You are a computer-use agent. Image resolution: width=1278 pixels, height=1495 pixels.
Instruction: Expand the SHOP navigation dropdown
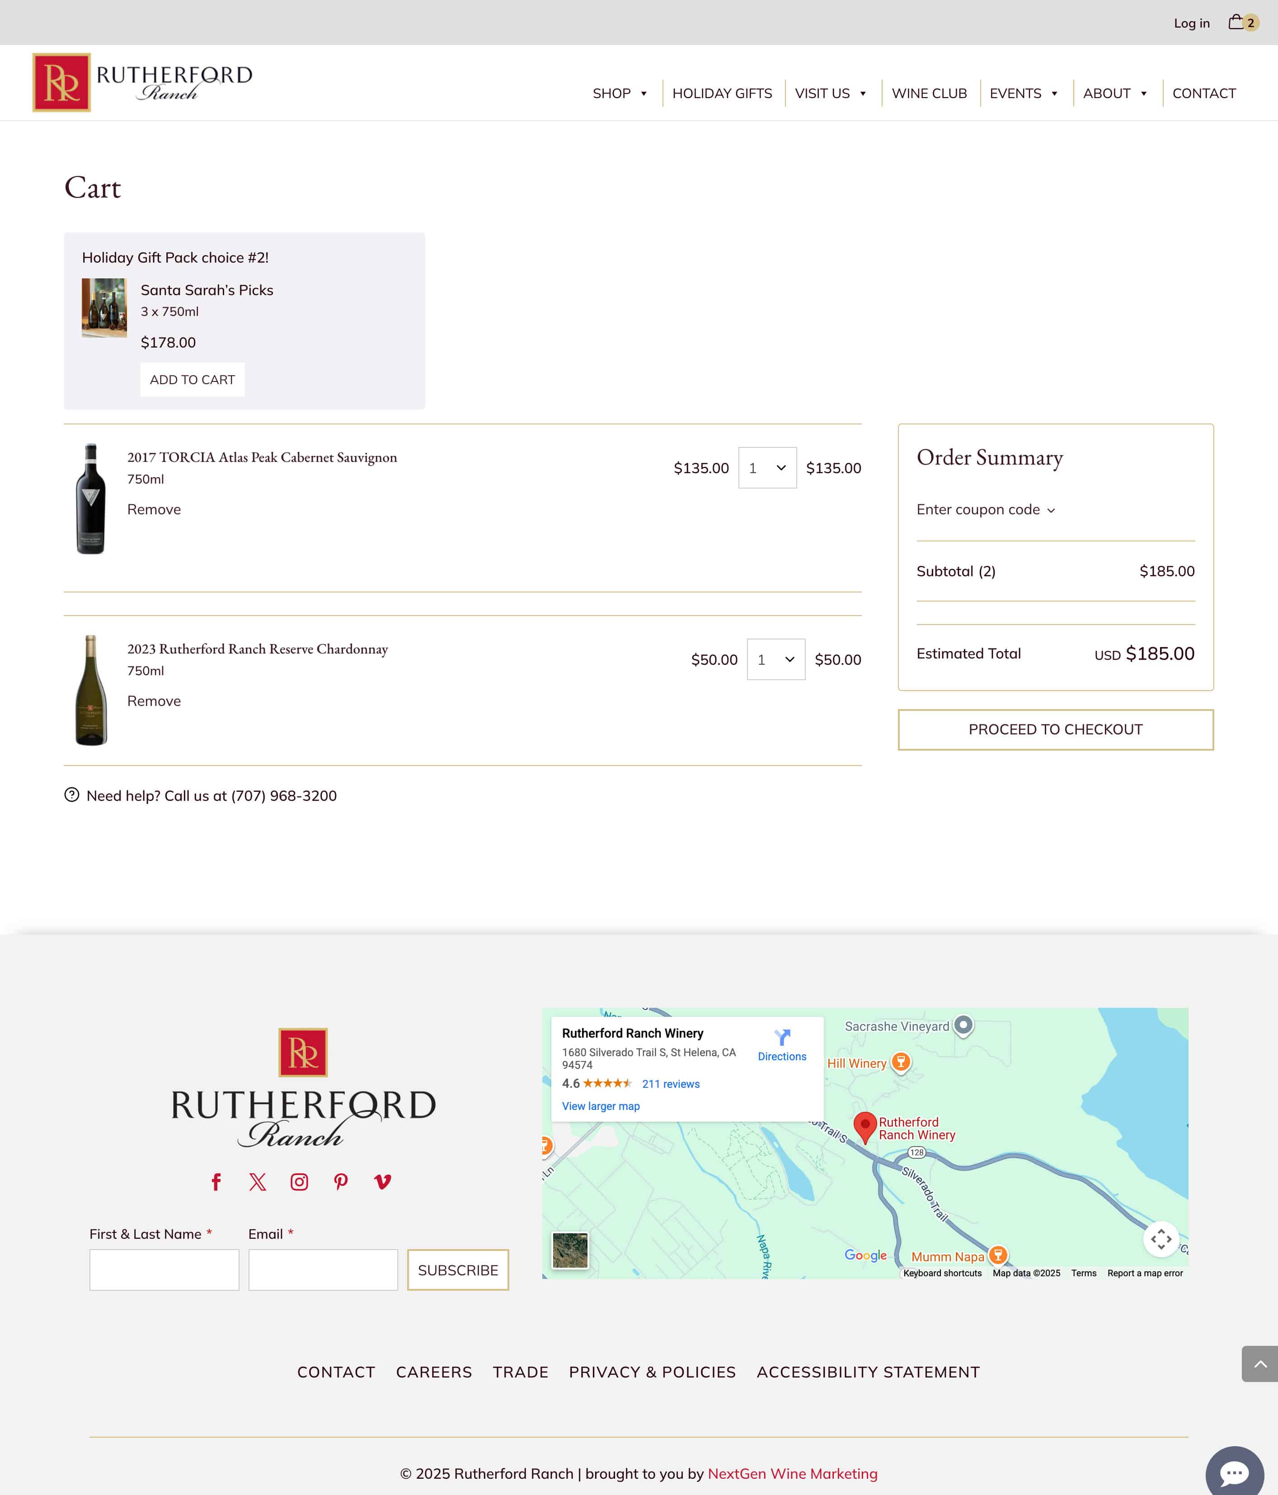coord(620,93)
